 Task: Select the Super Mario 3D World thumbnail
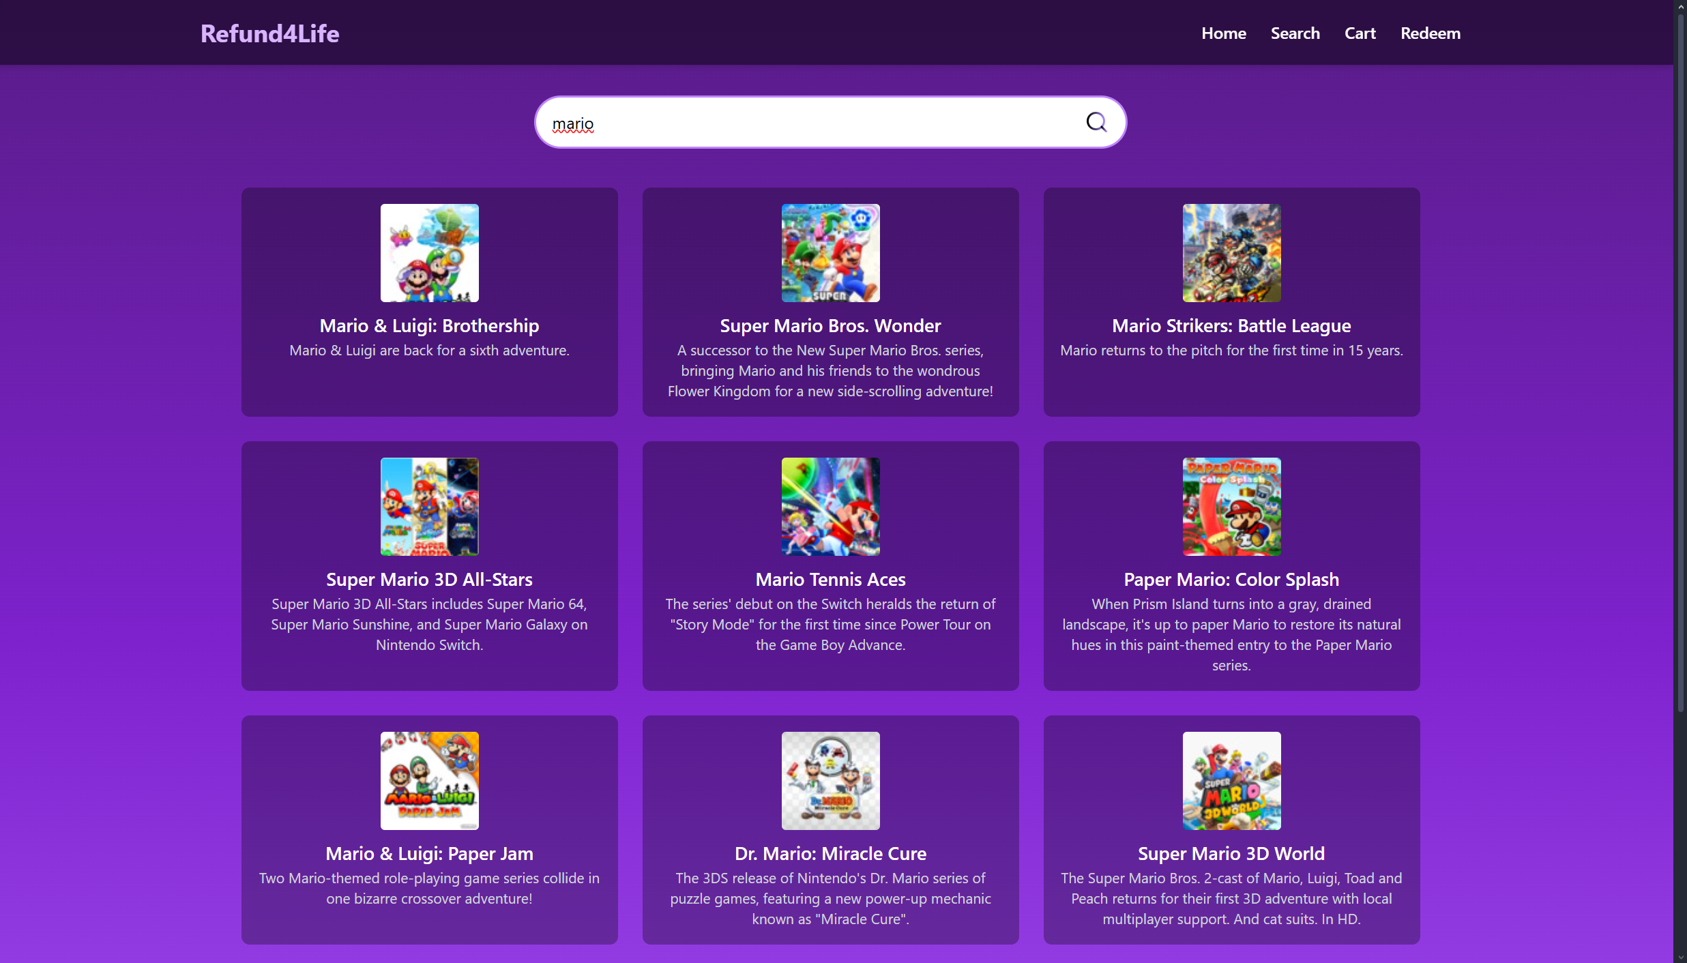tap(1231, 781)
